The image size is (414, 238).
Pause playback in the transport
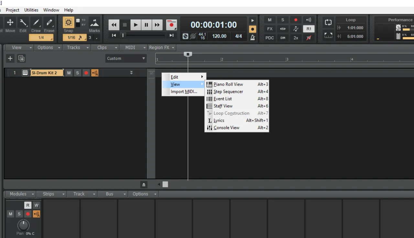[x=146, y=25]
